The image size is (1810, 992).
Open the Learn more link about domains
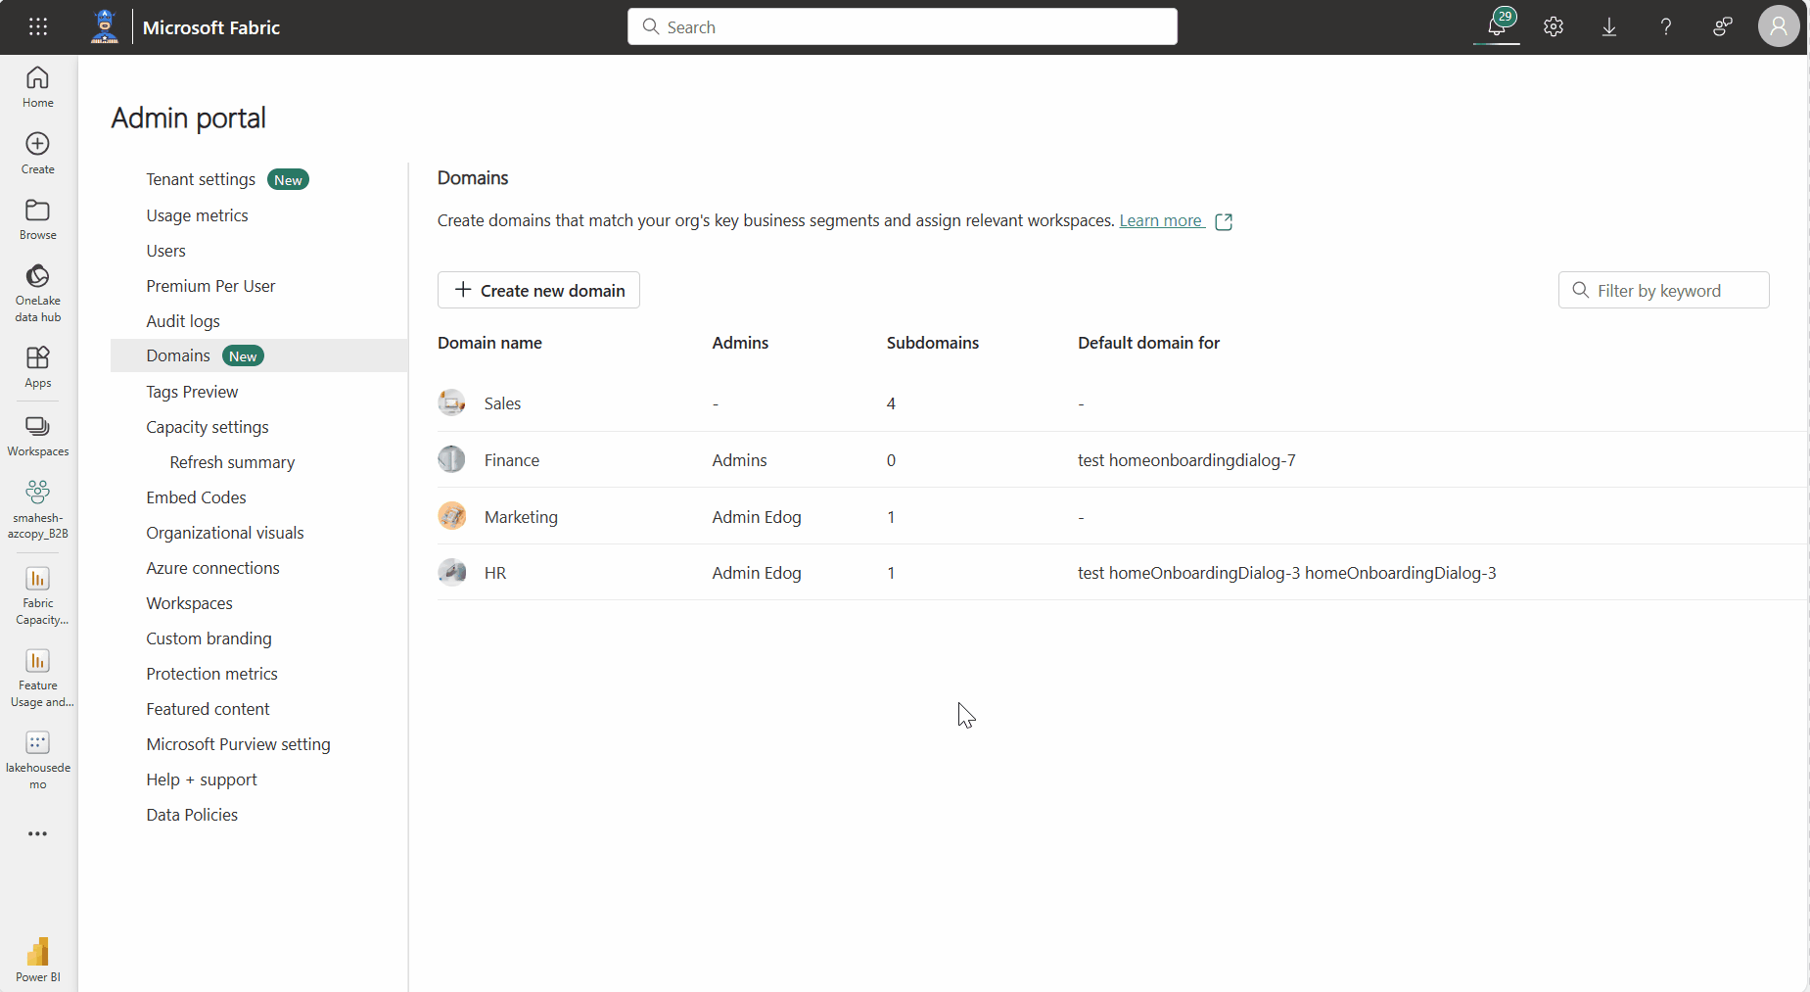(x=1159, y=220)
